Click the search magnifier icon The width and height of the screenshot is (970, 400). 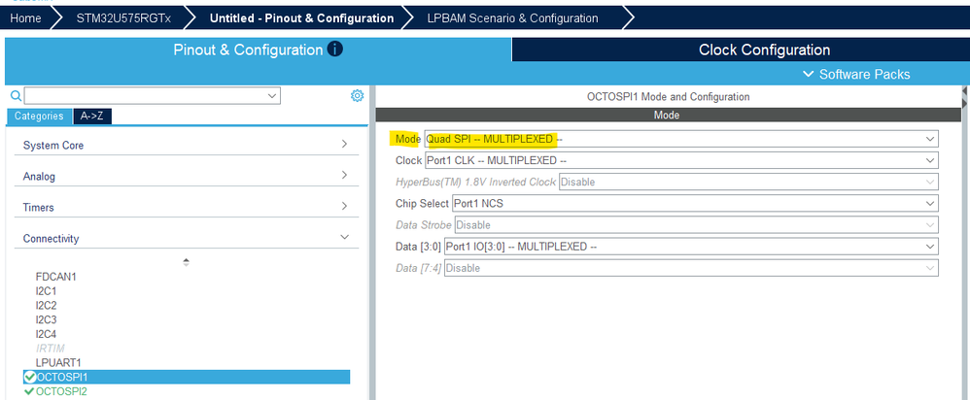click(x=17, y=96)
